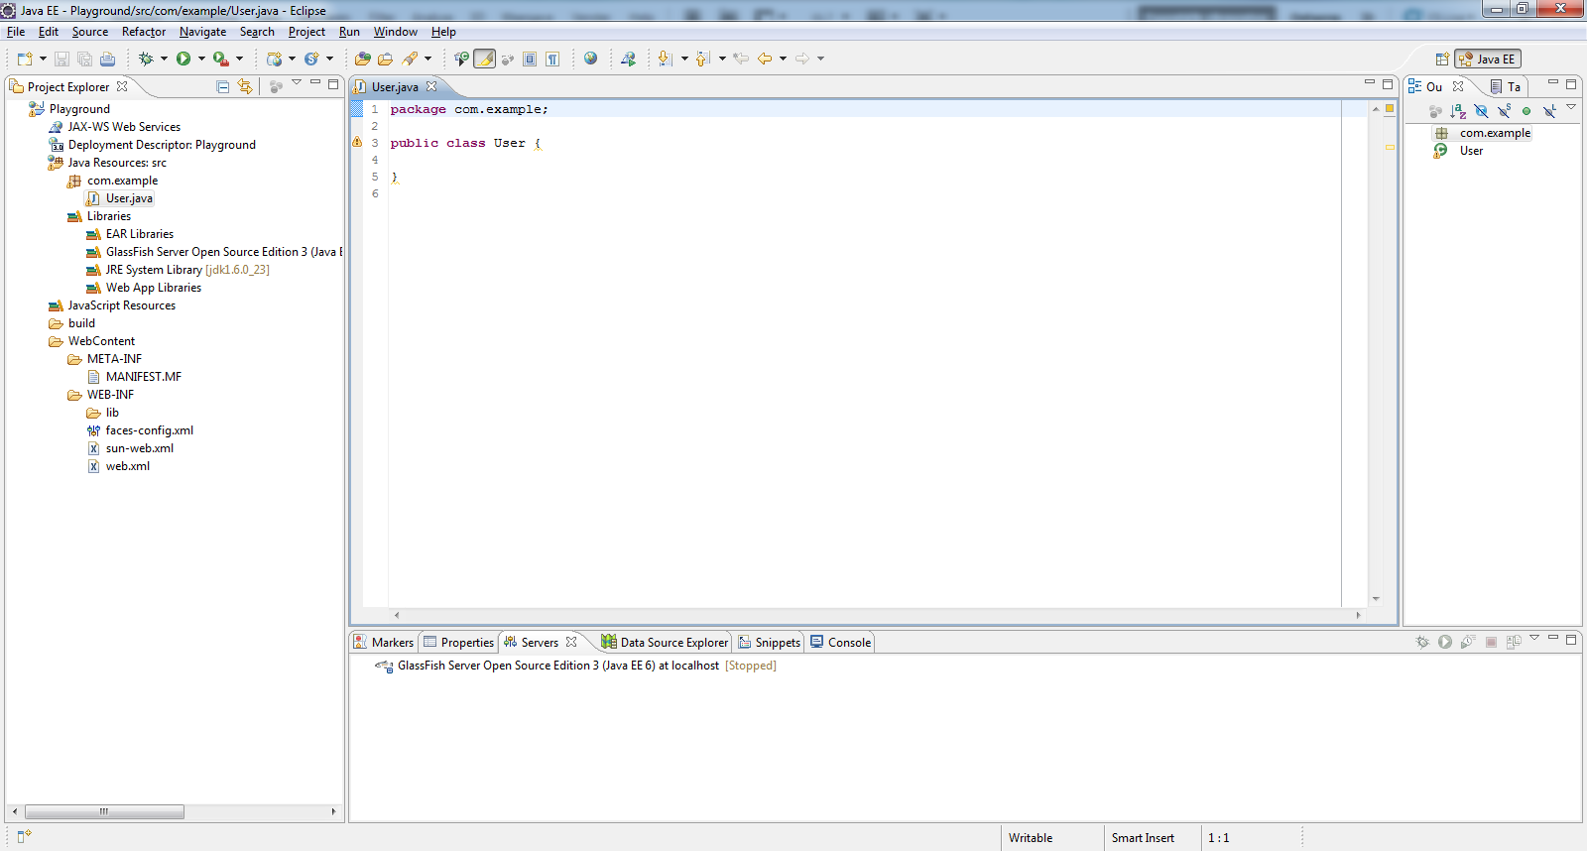The width and height of the screenshot is (1587, 851).
Task: Open the Search dropdown arrow
Action: tap(427, 59)
